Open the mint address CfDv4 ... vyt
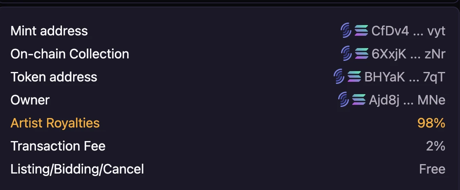The image size is (460, 190). click(408, 30)
